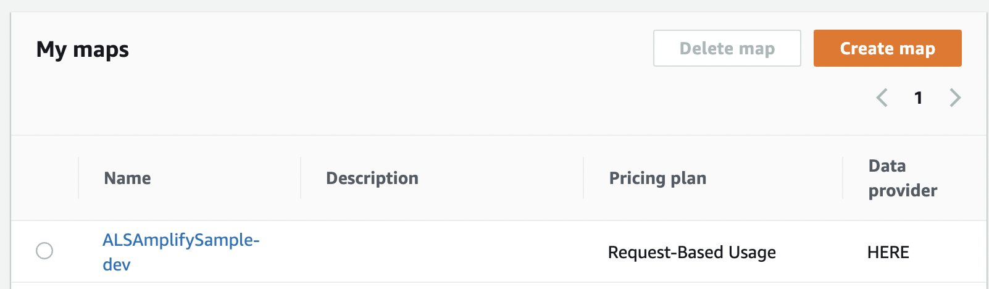This screenshot has height=289, width=989.
Task: Sort by the Name column header
Action: pyautogui.click(x=127, y=178)
